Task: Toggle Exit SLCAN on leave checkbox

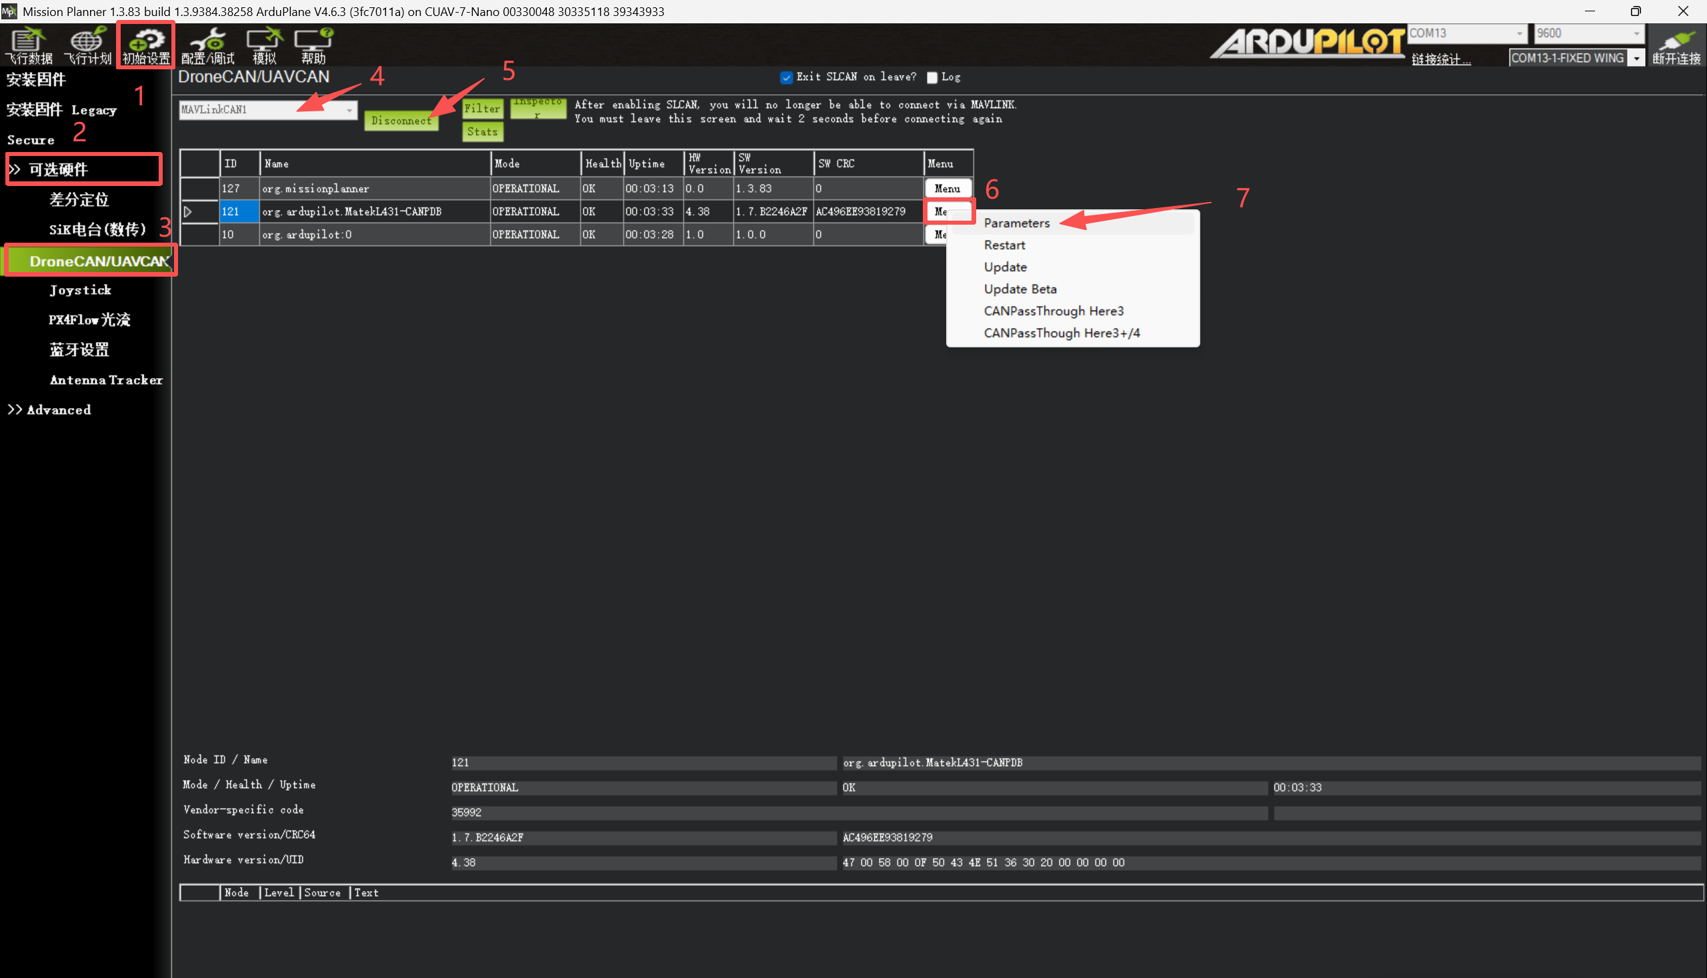Action: (x=786, y=77)
